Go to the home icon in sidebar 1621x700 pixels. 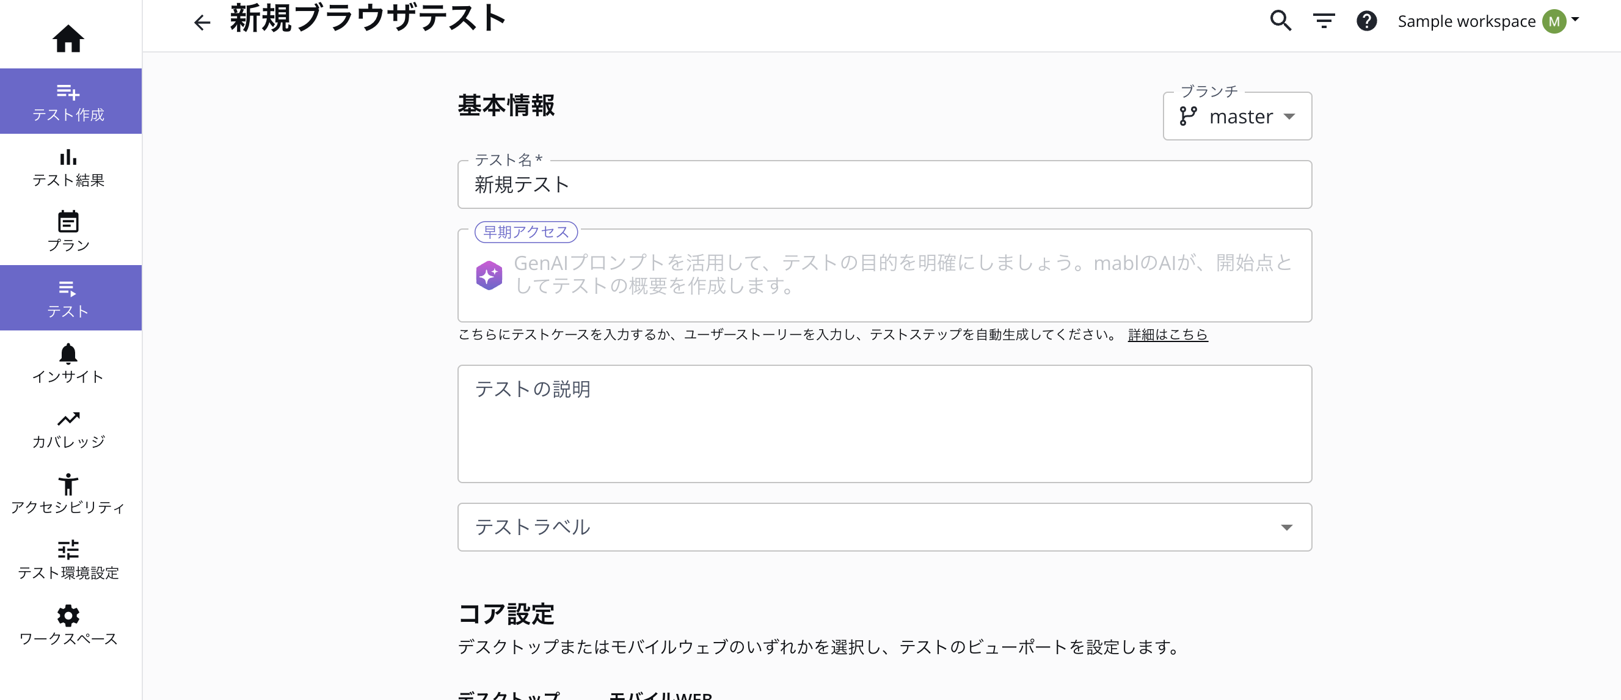tap(68, 38)
